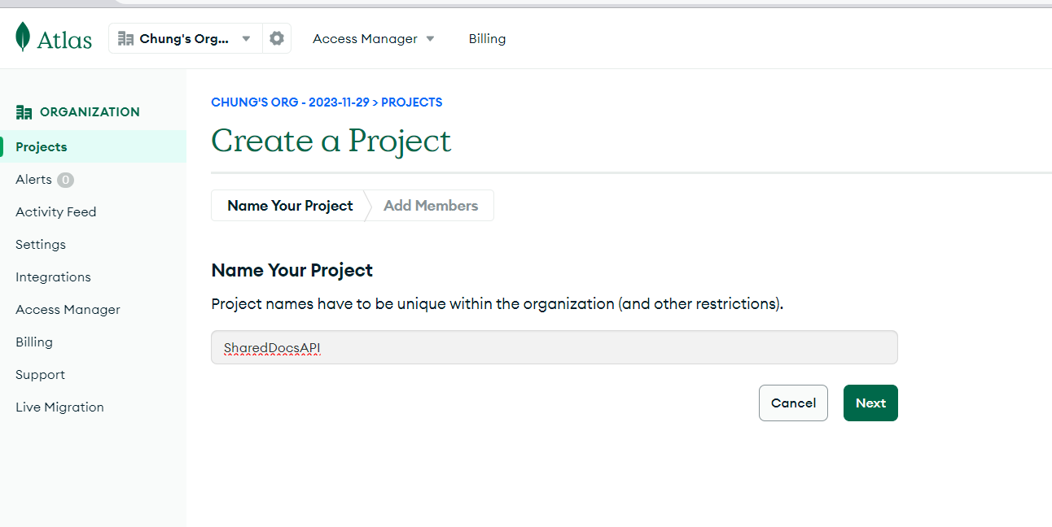Click the PROJECTS breadcrumb link
Screen dimensions: 1052x527
(412, 102)
